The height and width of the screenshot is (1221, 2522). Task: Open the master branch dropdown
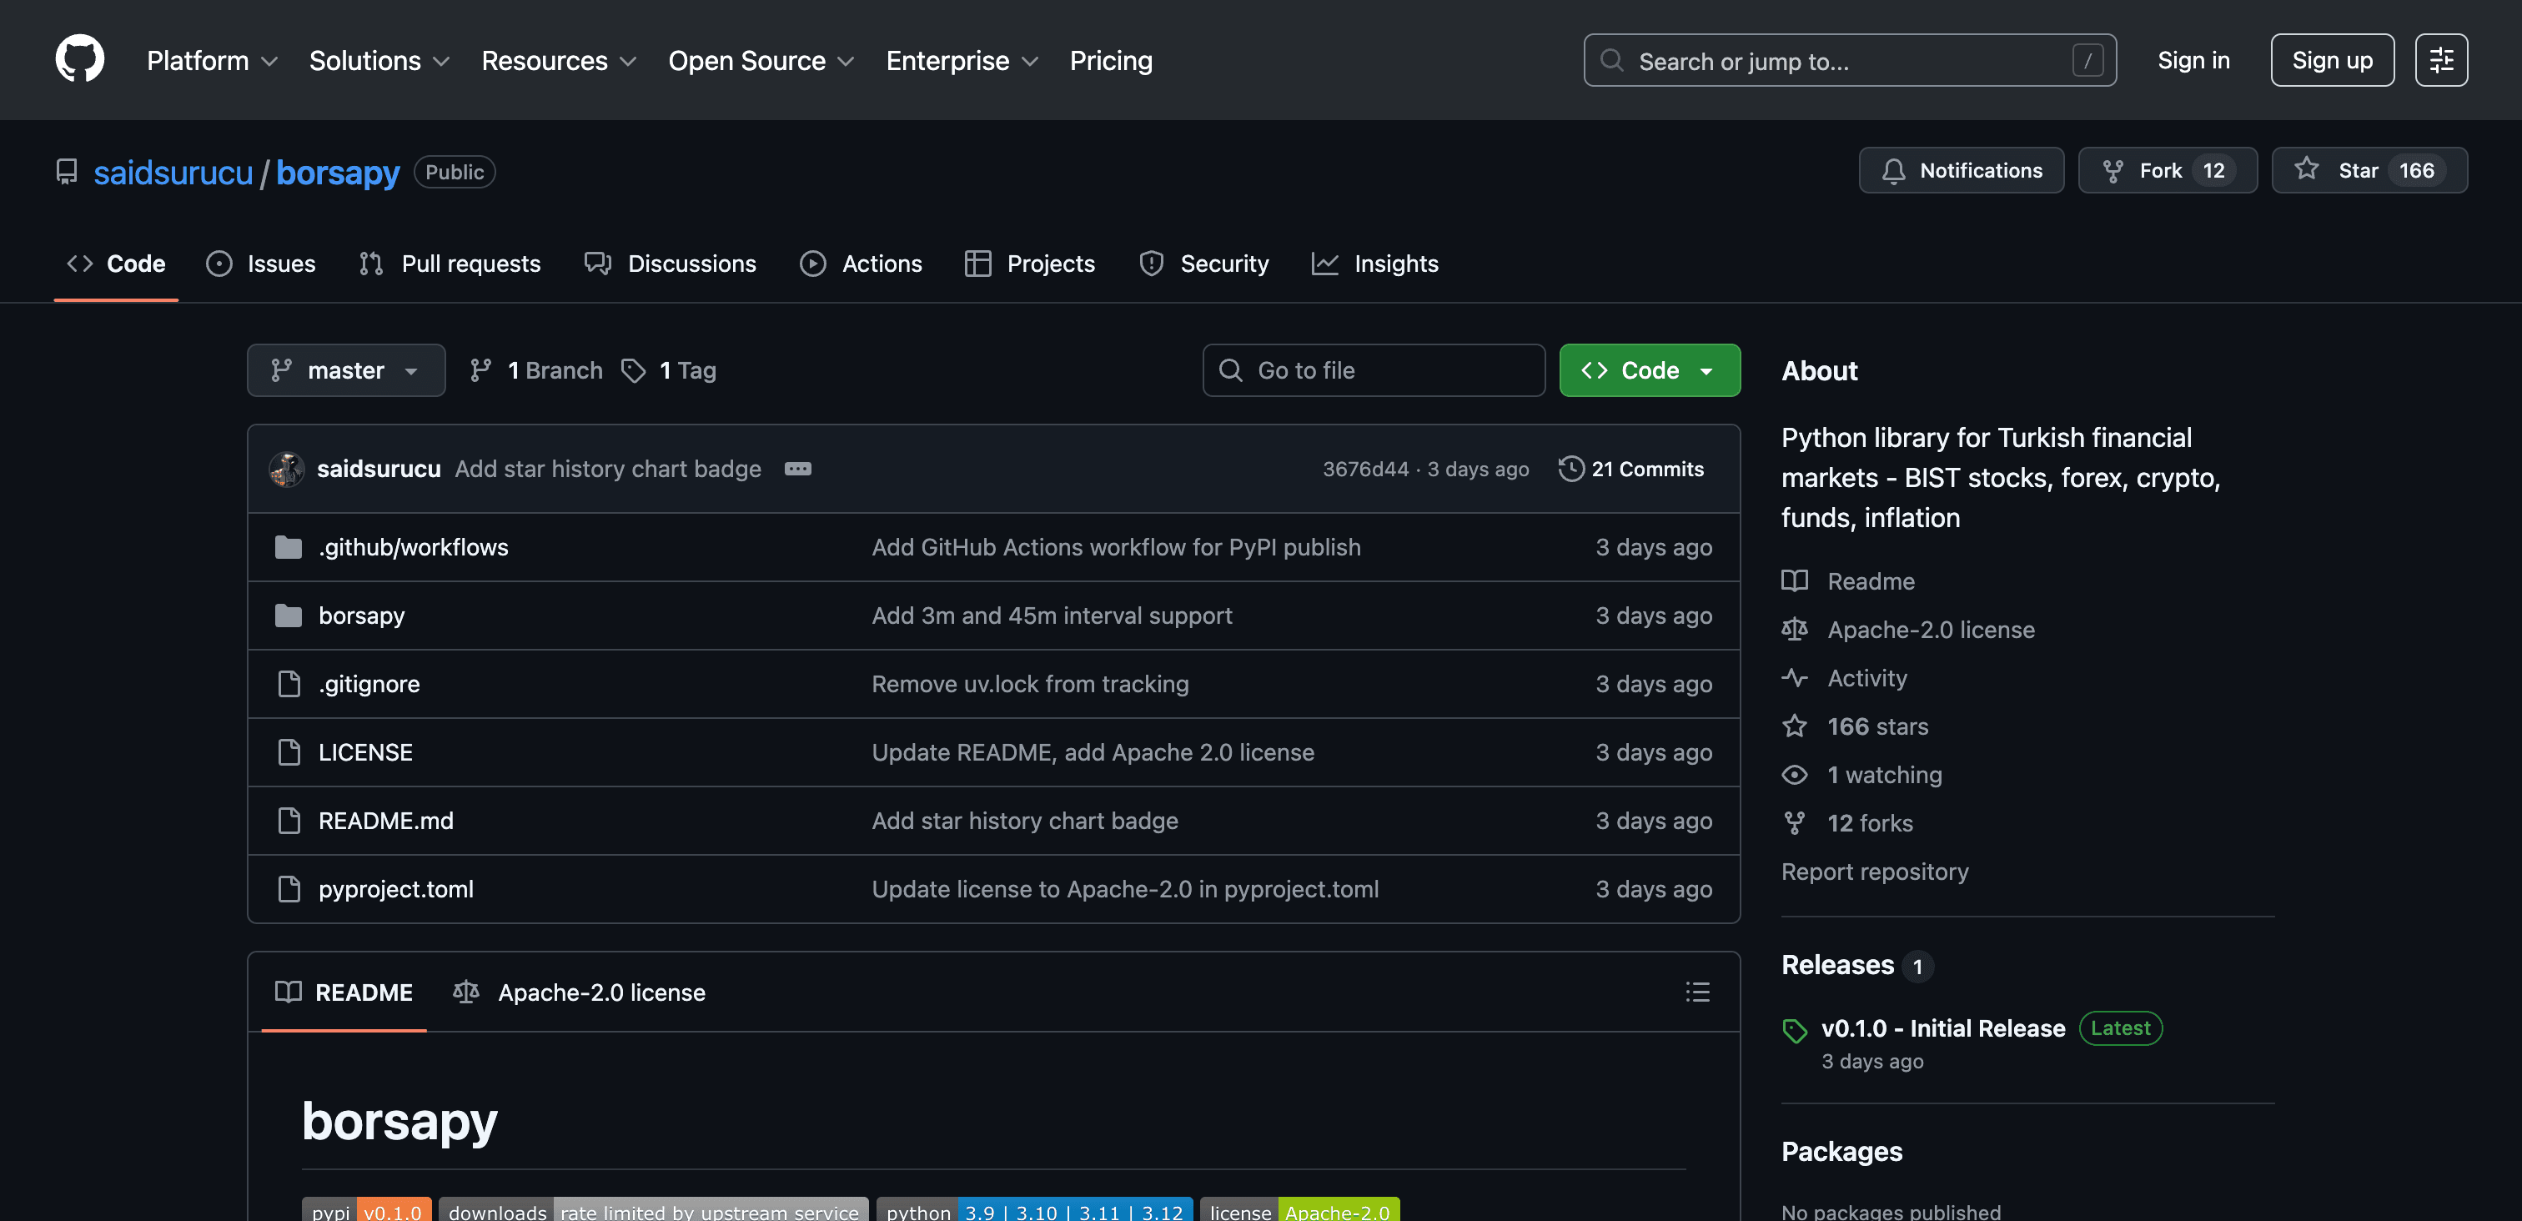coord(345,371)
